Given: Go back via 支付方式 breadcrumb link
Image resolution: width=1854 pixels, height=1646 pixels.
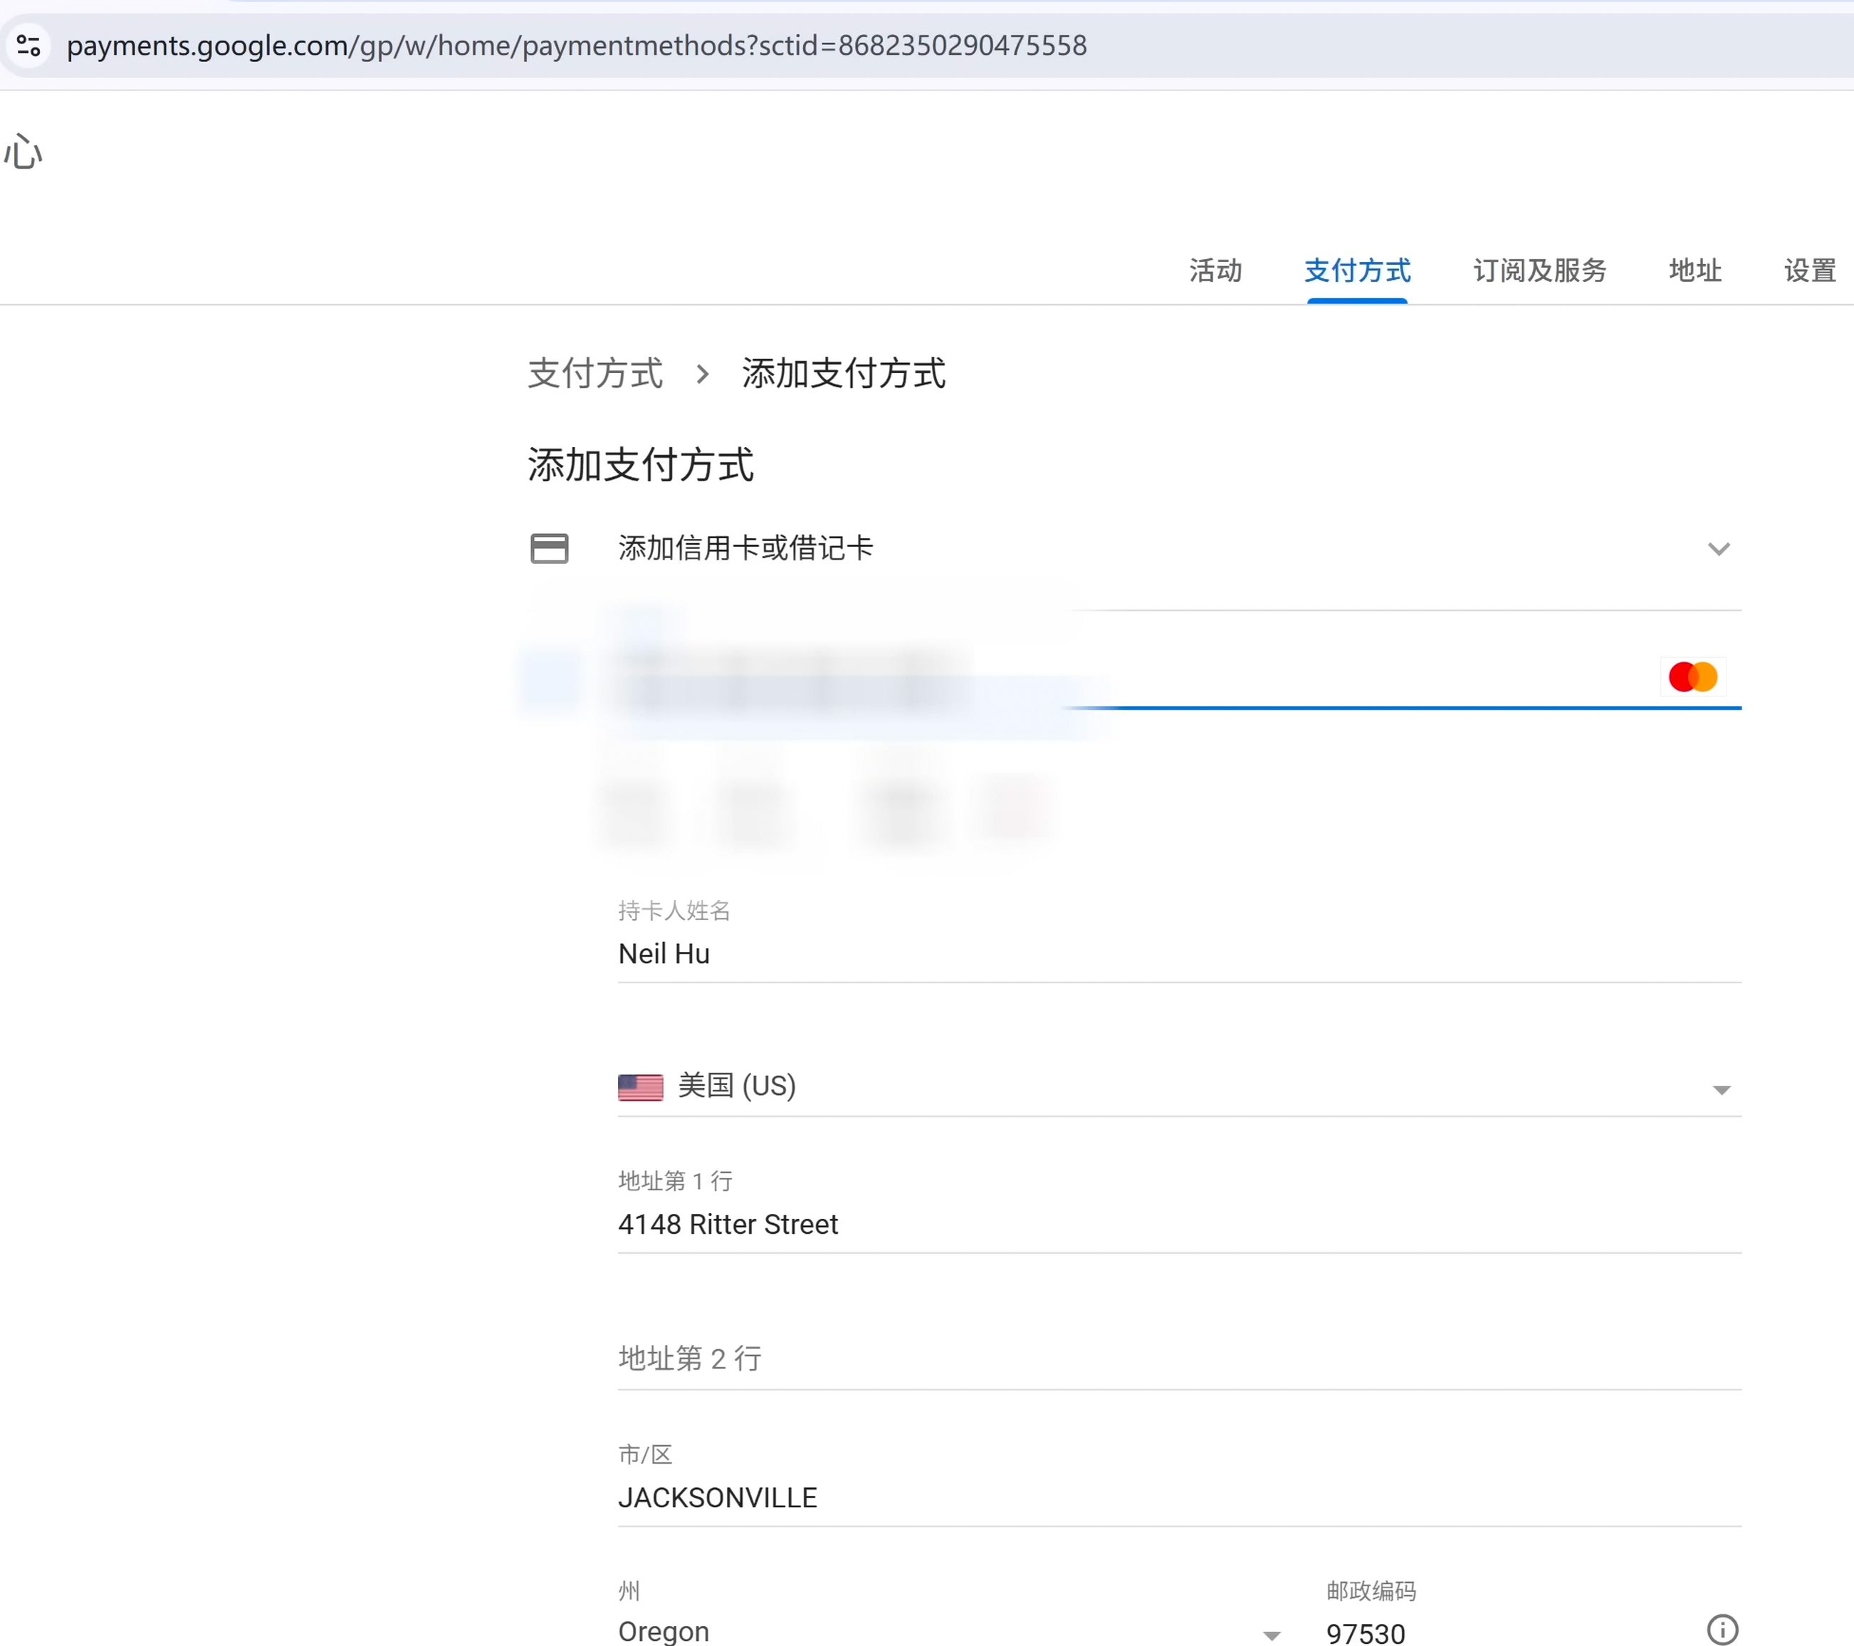Looking at the screenshot, I should coord(595,374).
